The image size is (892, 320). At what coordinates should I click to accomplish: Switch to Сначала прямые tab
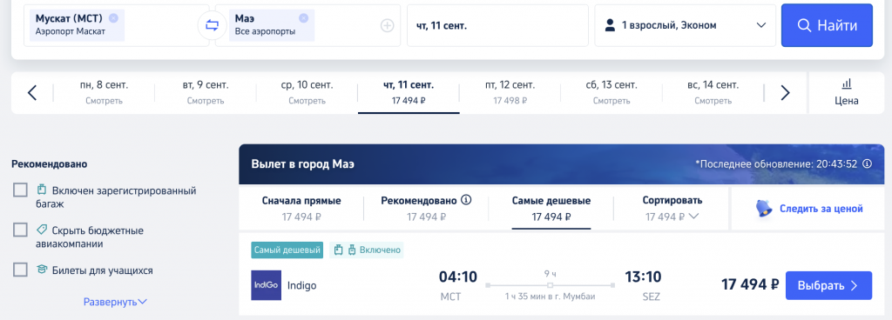tap(301, 208)
